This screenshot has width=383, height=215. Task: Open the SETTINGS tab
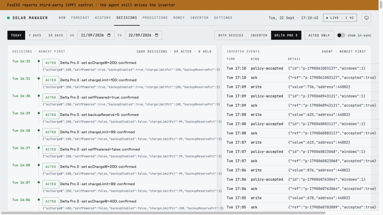[x=223, y=18]
